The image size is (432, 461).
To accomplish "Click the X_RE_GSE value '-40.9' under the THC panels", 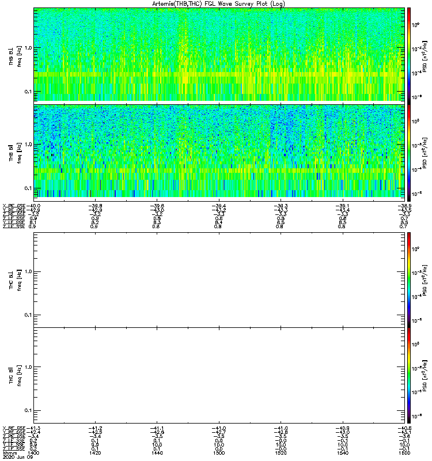I will click(342, 428).
